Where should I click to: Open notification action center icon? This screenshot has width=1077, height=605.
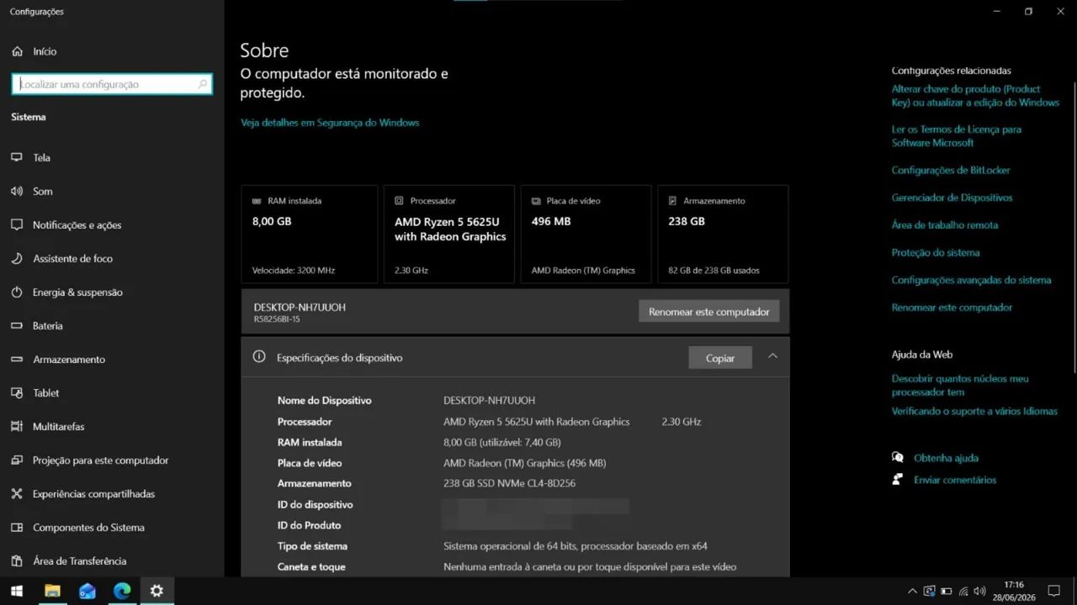click(1054, 591)
